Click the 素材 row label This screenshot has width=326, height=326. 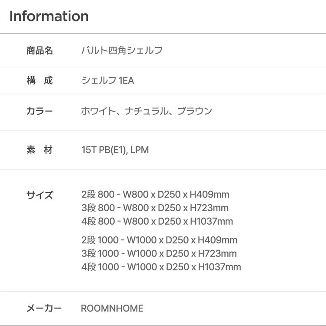(x=40, y=150)
